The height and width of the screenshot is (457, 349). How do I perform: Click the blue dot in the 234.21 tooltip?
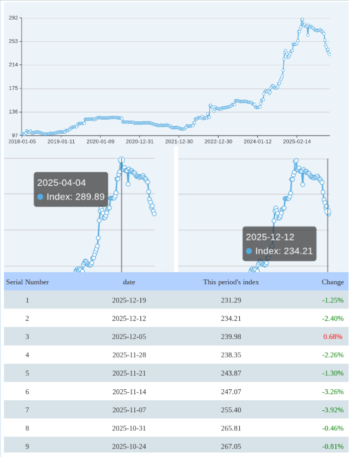(249, 251)
